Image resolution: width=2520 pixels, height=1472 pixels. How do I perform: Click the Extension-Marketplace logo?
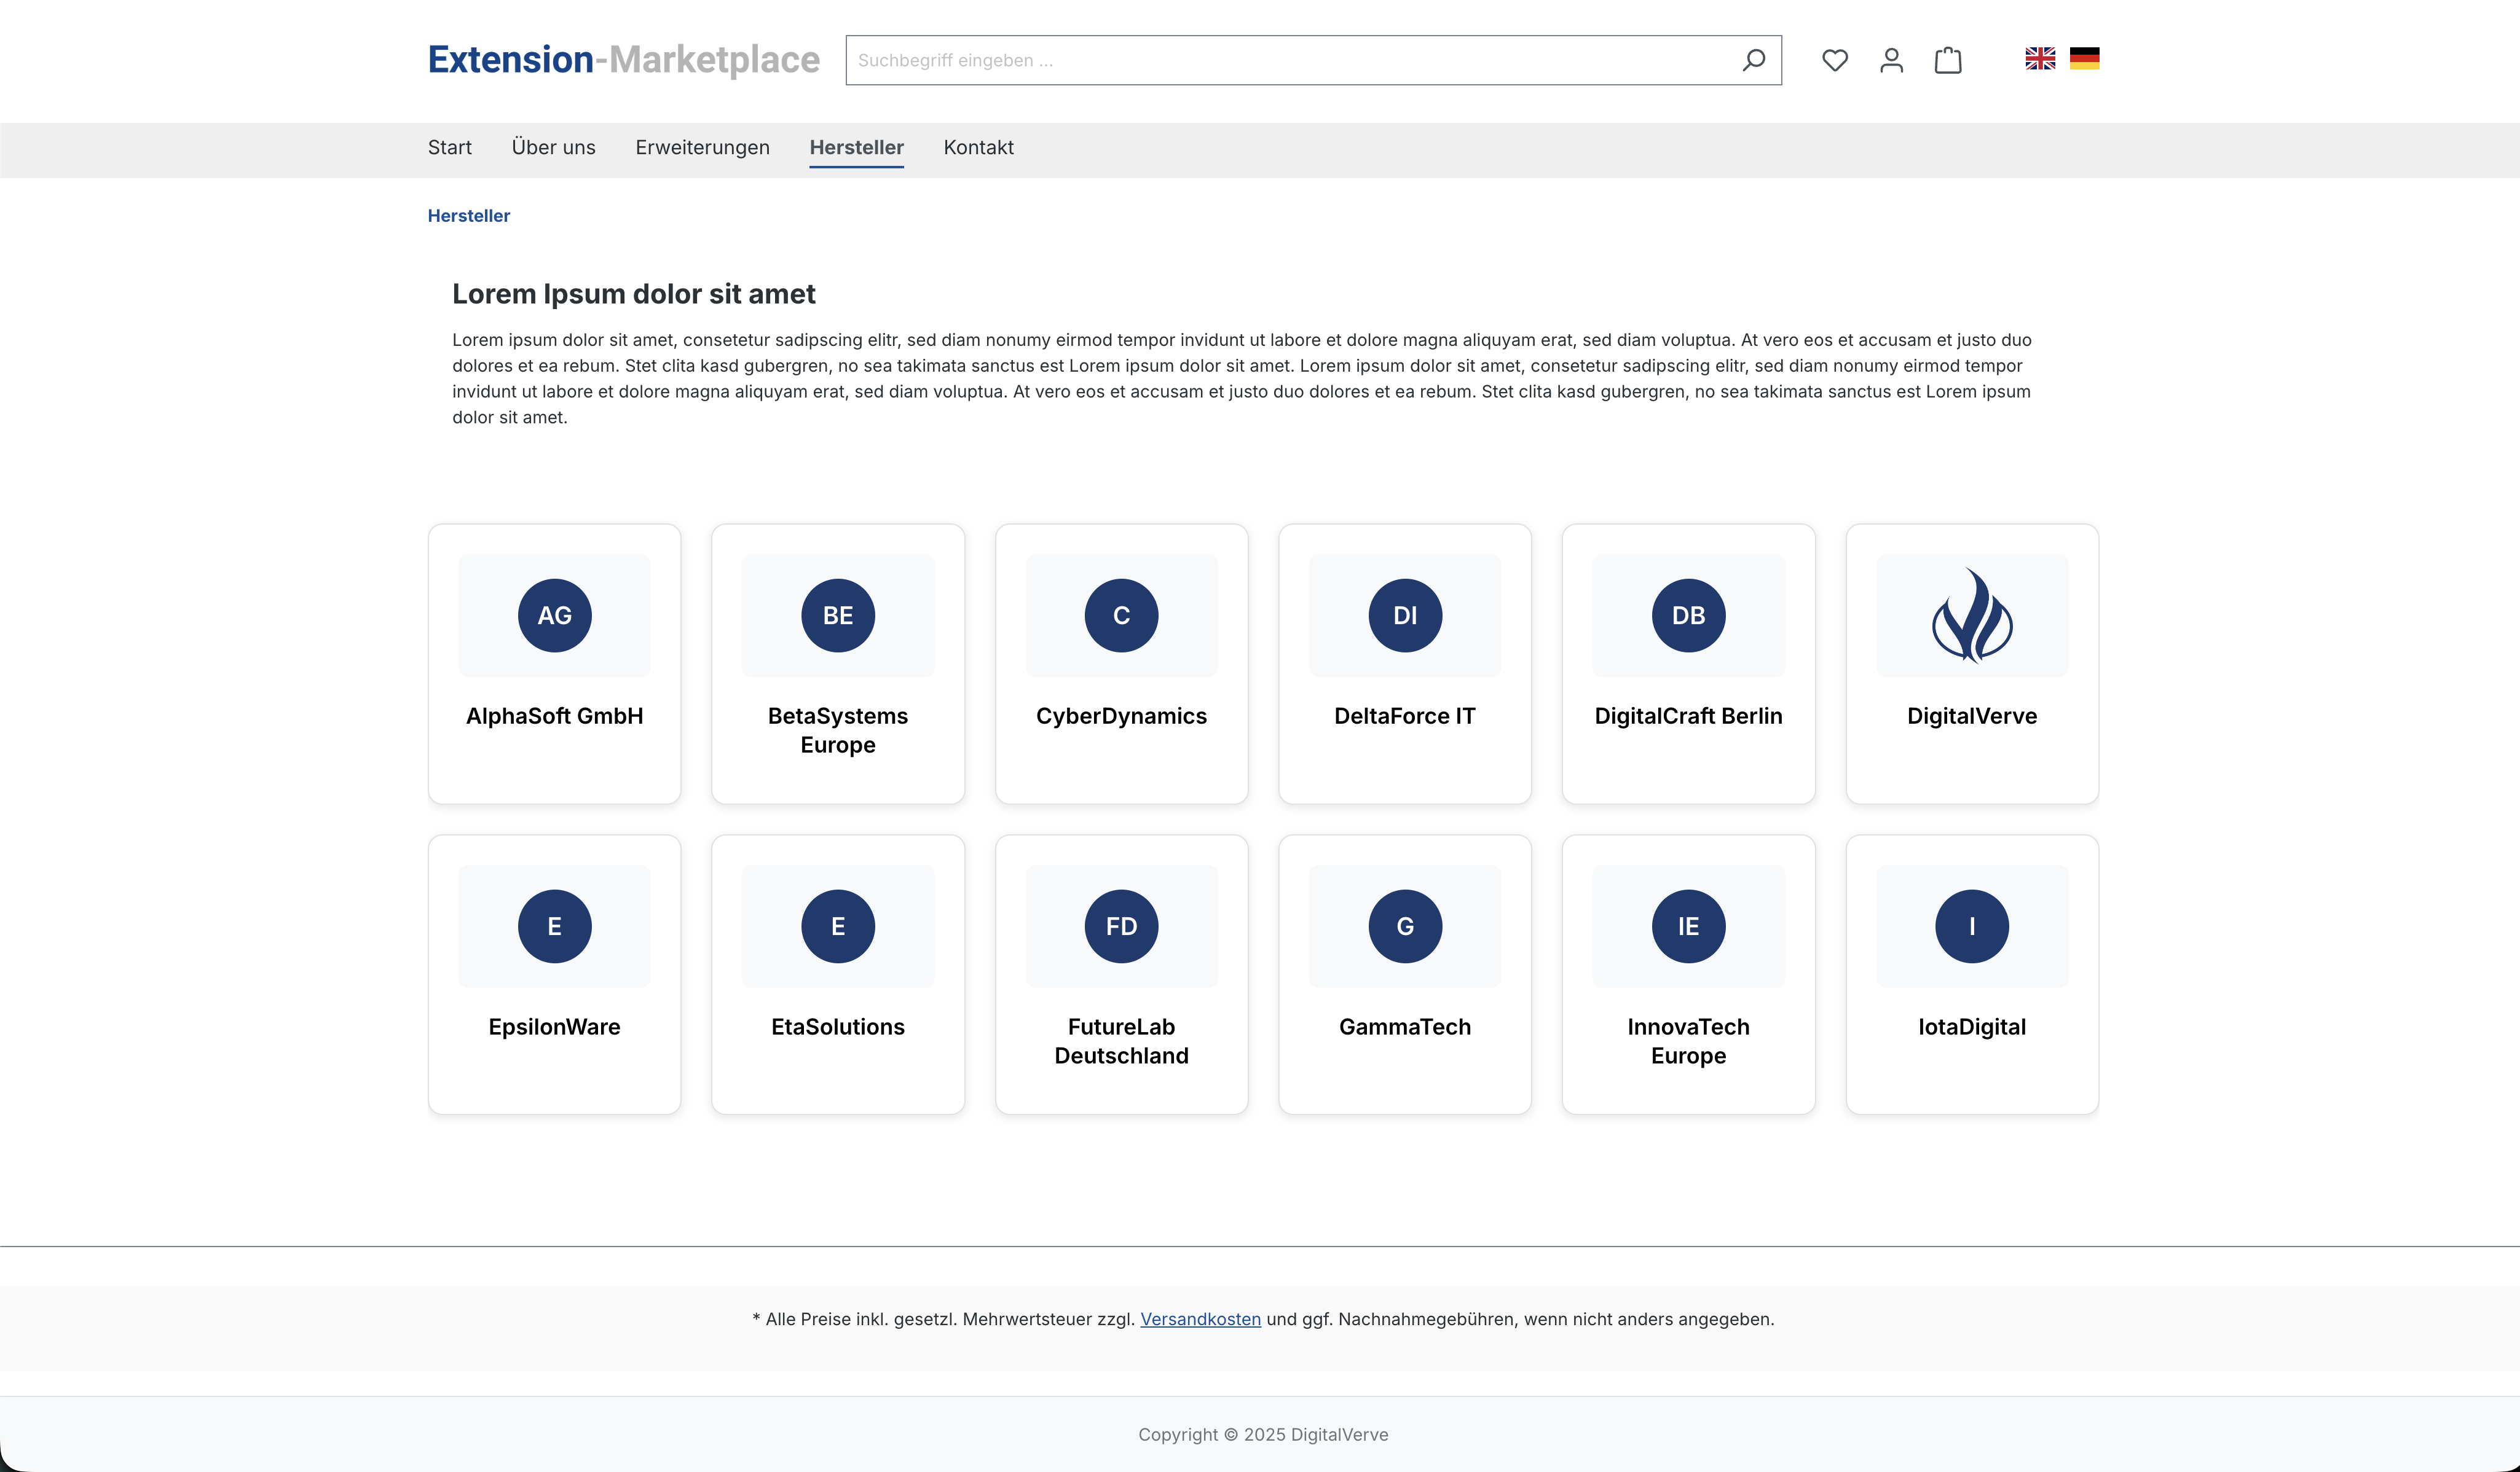tap(623, 60)
